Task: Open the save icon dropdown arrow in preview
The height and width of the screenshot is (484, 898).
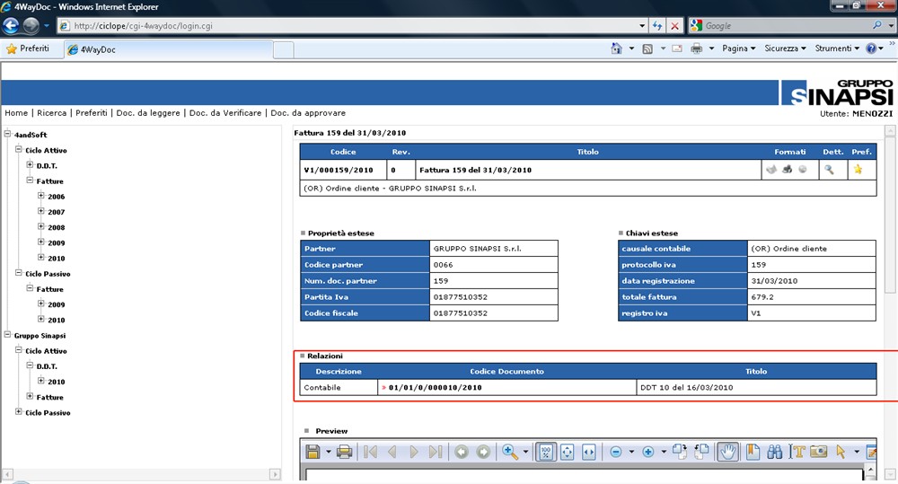Action: tap(328, 452)
